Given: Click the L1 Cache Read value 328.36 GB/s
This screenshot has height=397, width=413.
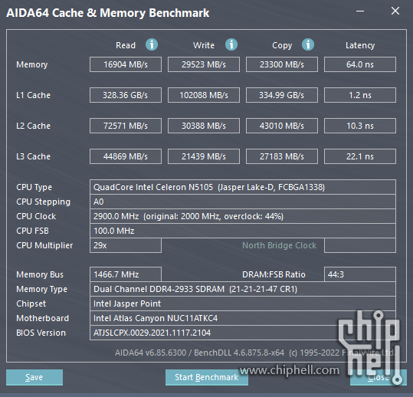Looking at the screenshot, I should coord(126,95).
